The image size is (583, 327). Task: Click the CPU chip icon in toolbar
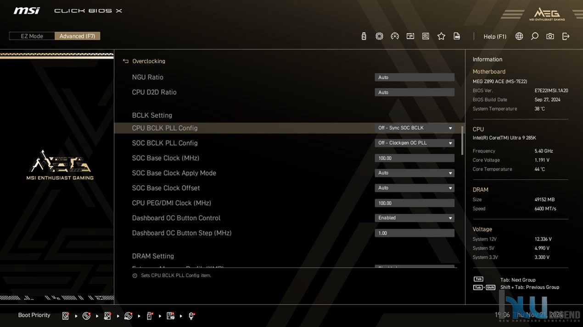(x=379, y=36)
